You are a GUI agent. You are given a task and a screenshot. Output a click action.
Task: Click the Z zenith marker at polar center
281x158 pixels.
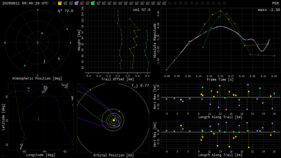pyautogui.click(x=38, y=43)
